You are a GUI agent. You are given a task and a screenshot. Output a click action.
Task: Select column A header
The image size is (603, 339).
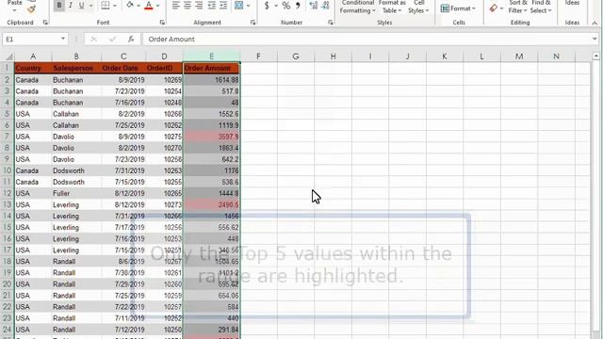tap(33, 56)
